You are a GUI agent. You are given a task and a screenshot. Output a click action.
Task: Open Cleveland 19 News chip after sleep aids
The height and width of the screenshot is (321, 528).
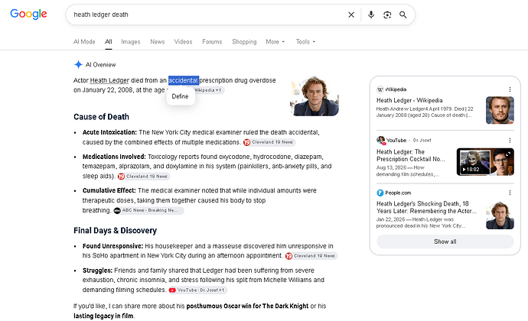click(x=143, y=177)
